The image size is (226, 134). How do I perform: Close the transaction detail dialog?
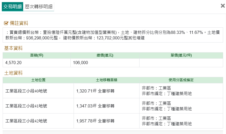click(223, 6)
